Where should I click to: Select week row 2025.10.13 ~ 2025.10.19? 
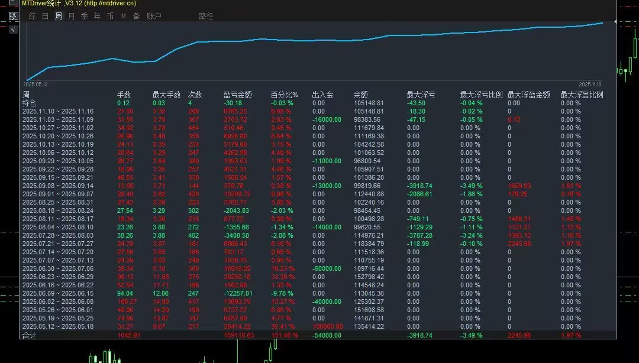pyautogui.click(x=58, y=144)
